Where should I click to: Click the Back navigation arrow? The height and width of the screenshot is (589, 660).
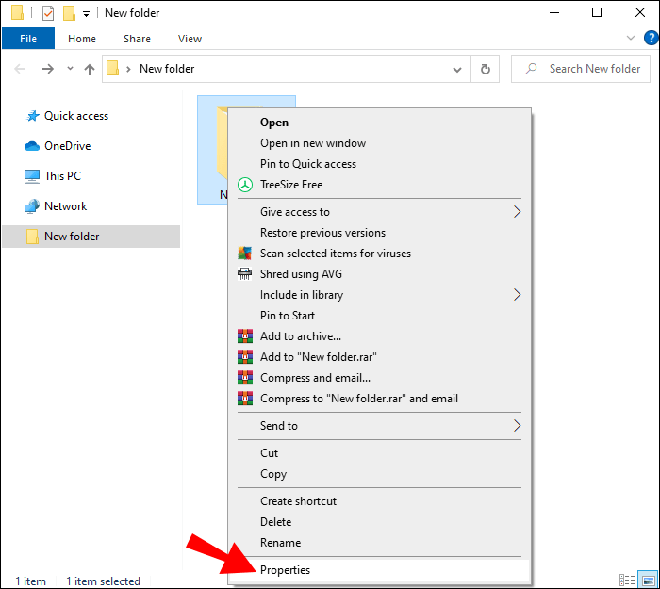click(20, 69)
